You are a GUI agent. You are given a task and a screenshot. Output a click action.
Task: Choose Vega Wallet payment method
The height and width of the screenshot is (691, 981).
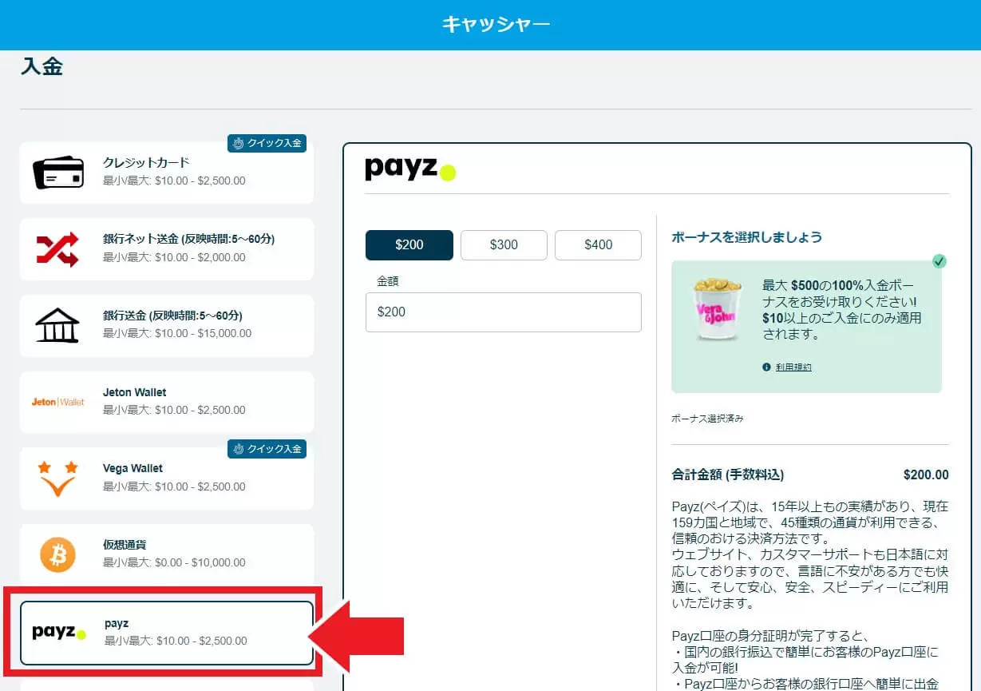click(167, 479)
